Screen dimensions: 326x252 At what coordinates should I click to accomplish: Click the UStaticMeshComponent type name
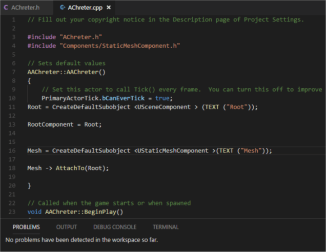point(173,151)
